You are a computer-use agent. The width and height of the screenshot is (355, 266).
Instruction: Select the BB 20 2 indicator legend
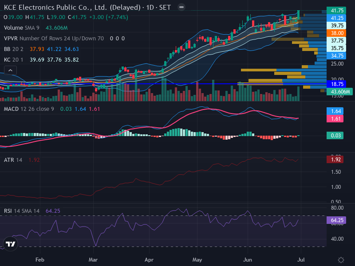pyautogui.click(x=14, y=49)
